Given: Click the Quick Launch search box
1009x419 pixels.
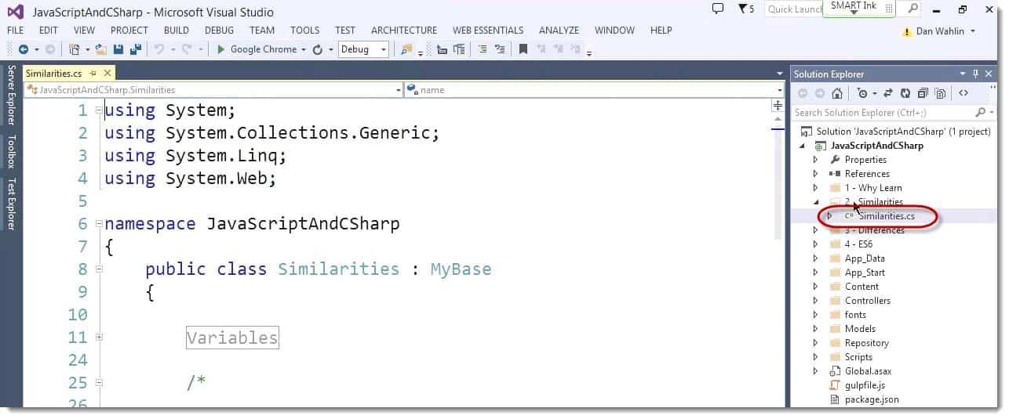Looking at the screenshot, I should [x=793, y=9].
